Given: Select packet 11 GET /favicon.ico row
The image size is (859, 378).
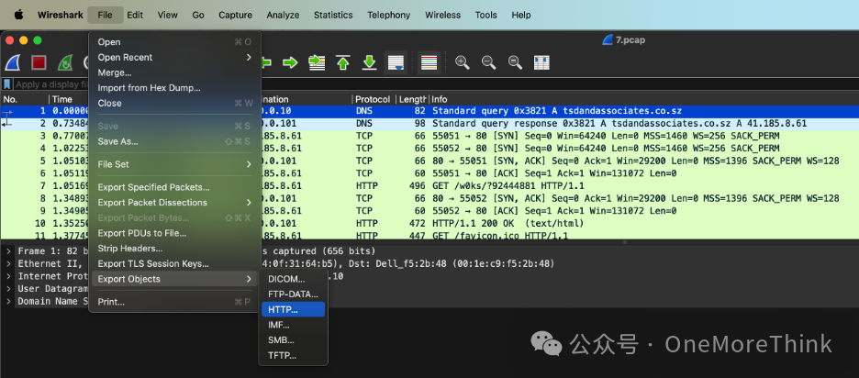Looking at the screenshot, I should [429, 235].
